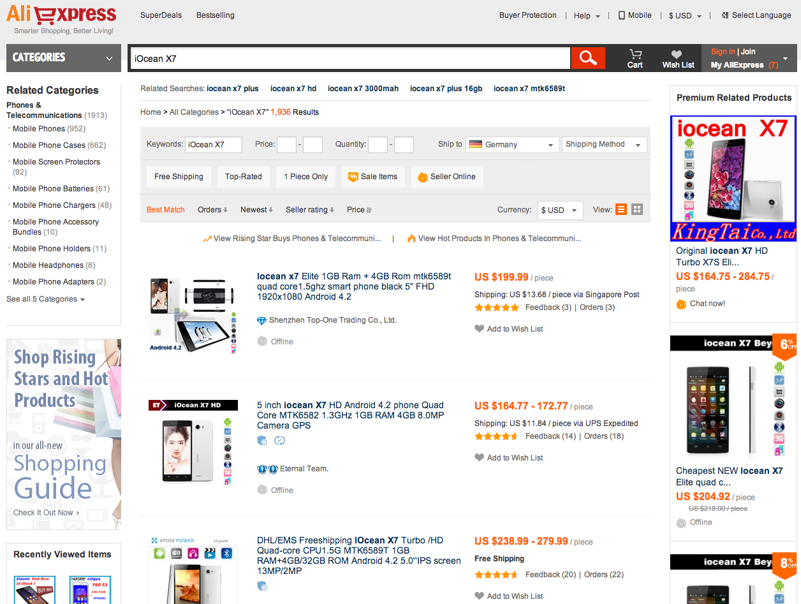Click the heart icon for $199.99 item wish list
The width and height of the screenshot is (801, 604).
pos(480,329)
